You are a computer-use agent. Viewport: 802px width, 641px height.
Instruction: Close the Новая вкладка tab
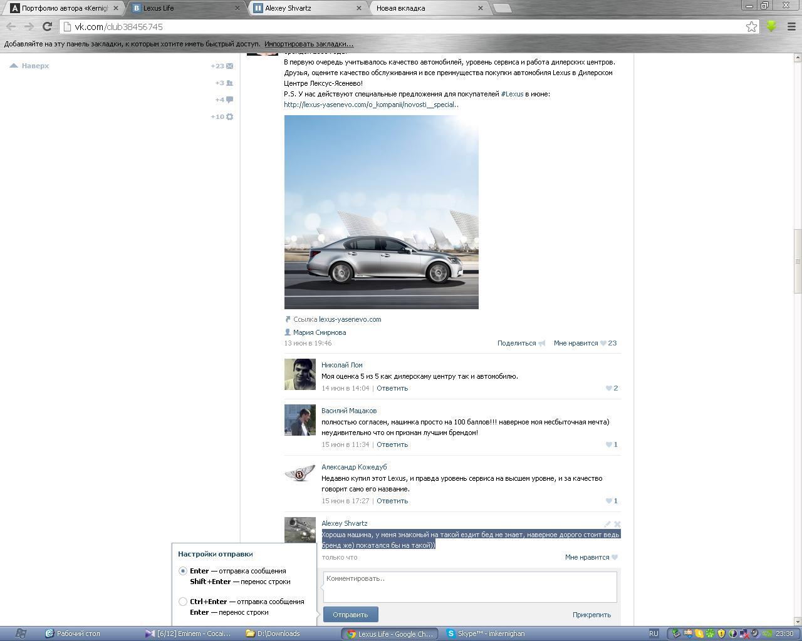pos(481,8)
